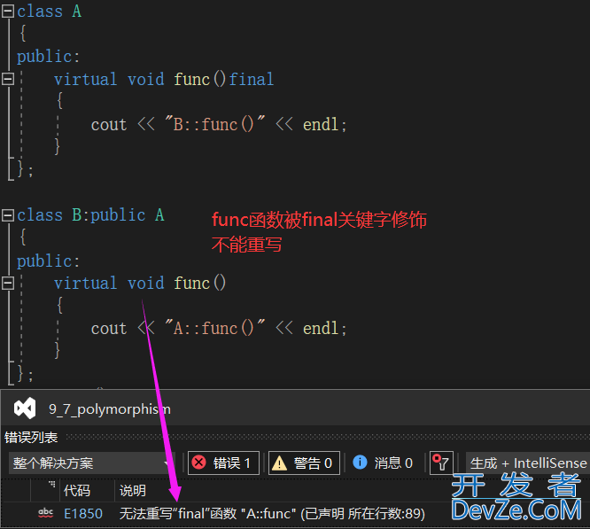Toggle the 警告 0 warnings filter
This screenshot has width=590, height=529.
coord(304,463)
